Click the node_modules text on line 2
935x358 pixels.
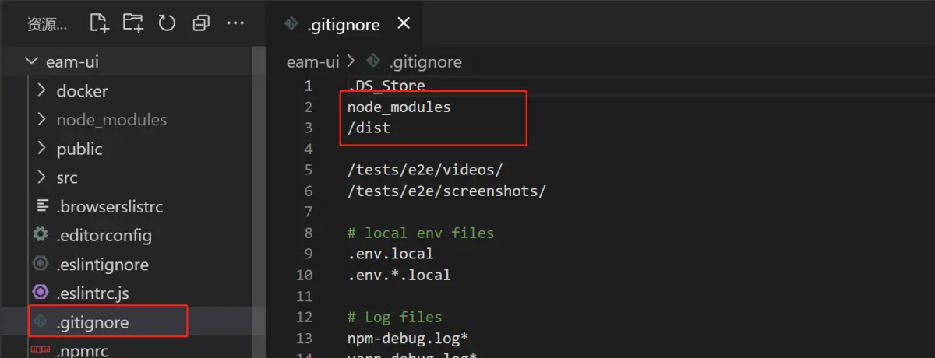coord(399,107)
